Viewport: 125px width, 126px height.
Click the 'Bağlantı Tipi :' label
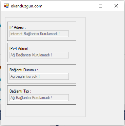tap(20, 91)
